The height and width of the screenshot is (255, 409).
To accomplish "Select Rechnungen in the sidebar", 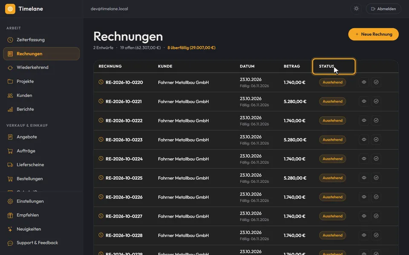I will (x=41, y=54).
